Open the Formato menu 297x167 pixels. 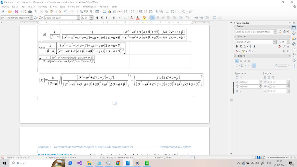[43, 6]
